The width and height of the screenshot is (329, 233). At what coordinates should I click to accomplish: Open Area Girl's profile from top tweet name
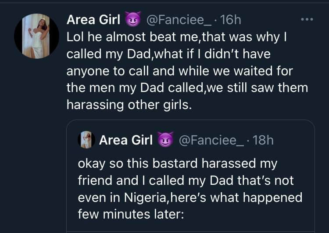(93, 20)
